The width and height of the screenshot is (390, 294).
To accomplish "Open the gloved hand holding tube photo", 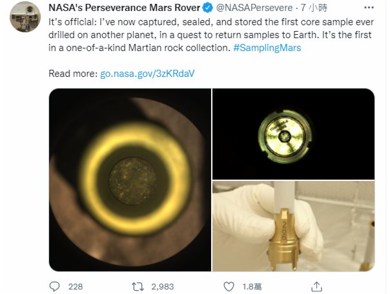I will [x=293, y=226].
